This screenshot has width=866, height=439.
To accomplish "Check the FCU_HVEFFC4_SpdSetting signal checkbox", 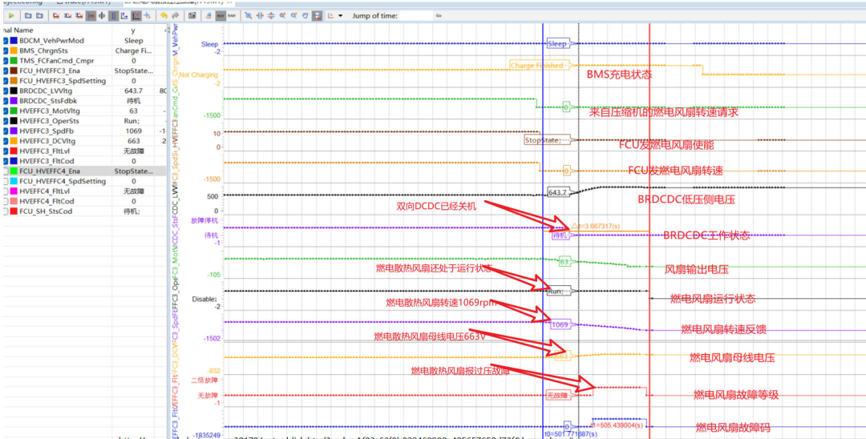I will [6, 181].
